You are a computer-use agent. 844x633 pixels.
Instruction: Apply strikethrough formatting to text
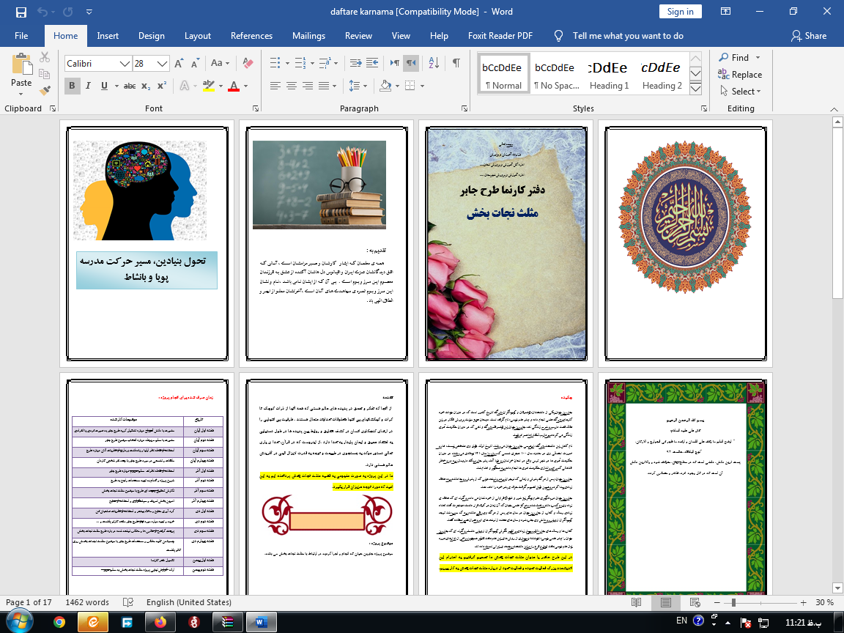[x=130, y=86]
